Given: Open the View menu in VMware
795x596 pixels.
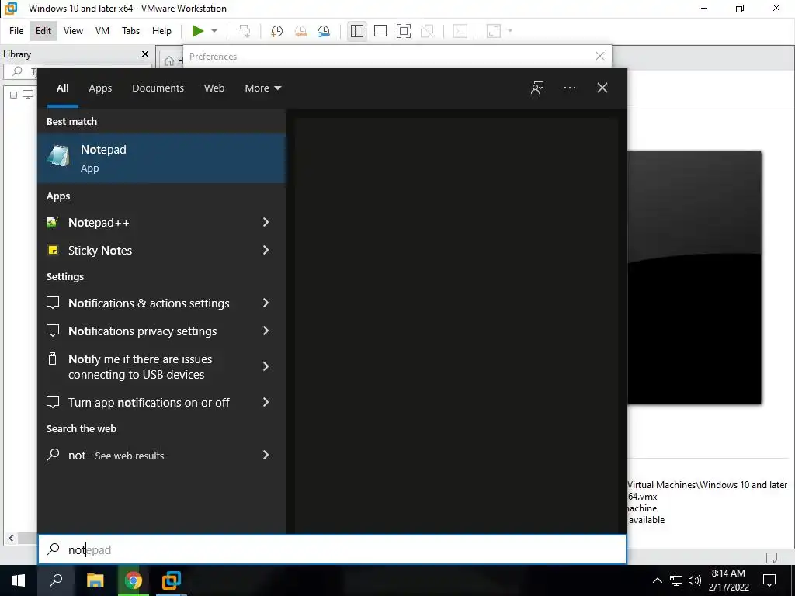Looking at the screenshot, I should [73, 31].
